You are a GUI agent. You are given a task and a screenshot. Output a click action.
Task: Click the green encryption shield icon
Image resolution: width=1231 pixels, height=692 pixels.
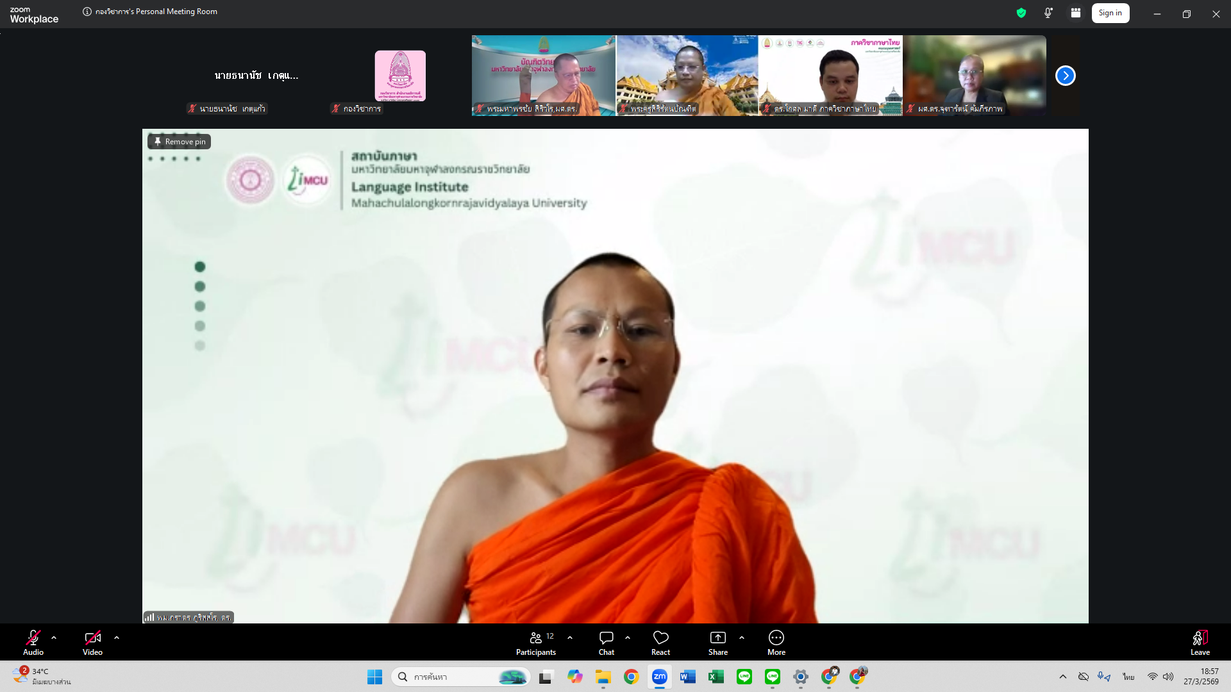pyautogui.click(x=1021, y=13)
